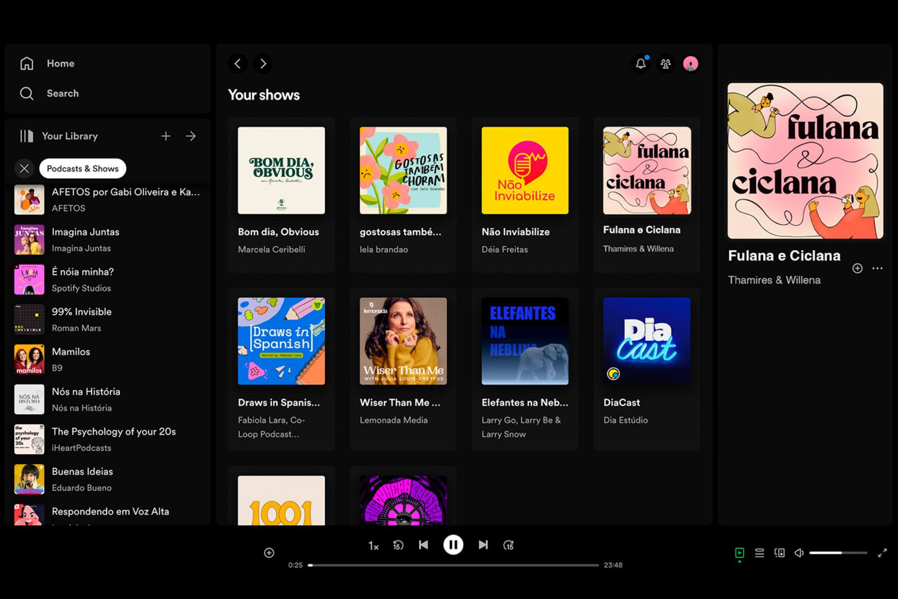Open the Friend Activity people icon
The height and width of the screenshot is (599, 898).
pyautogui.click(x=666, y=64)
